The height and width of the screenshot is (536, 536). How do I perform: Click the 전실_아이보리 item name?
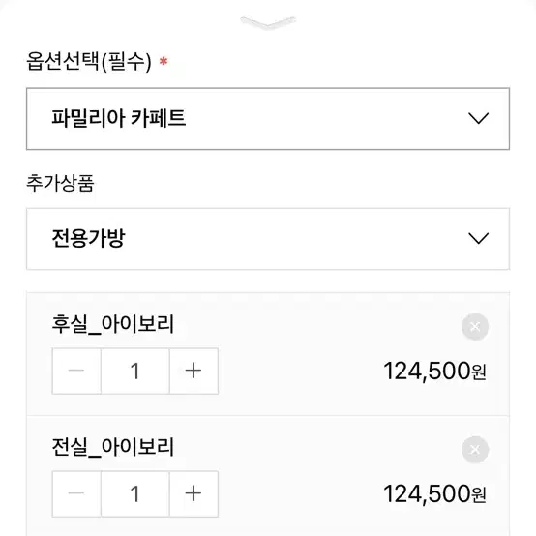point(113,447)
